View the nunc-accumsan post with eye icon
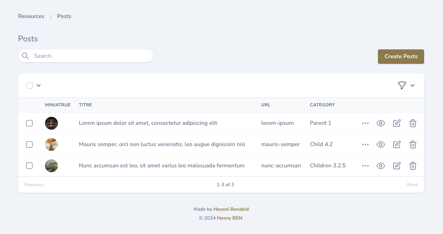The height and width of the screenshot is (234, 443). (x=381, y=165)
